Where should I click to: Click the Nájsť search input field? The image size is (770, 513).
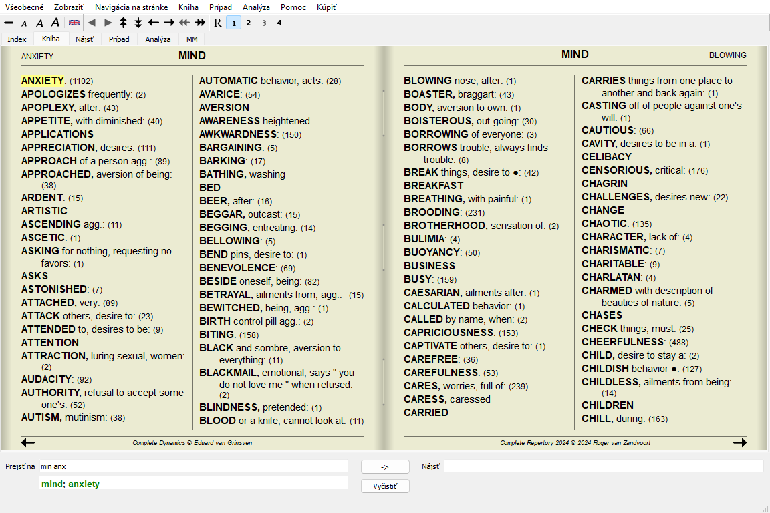603,466
